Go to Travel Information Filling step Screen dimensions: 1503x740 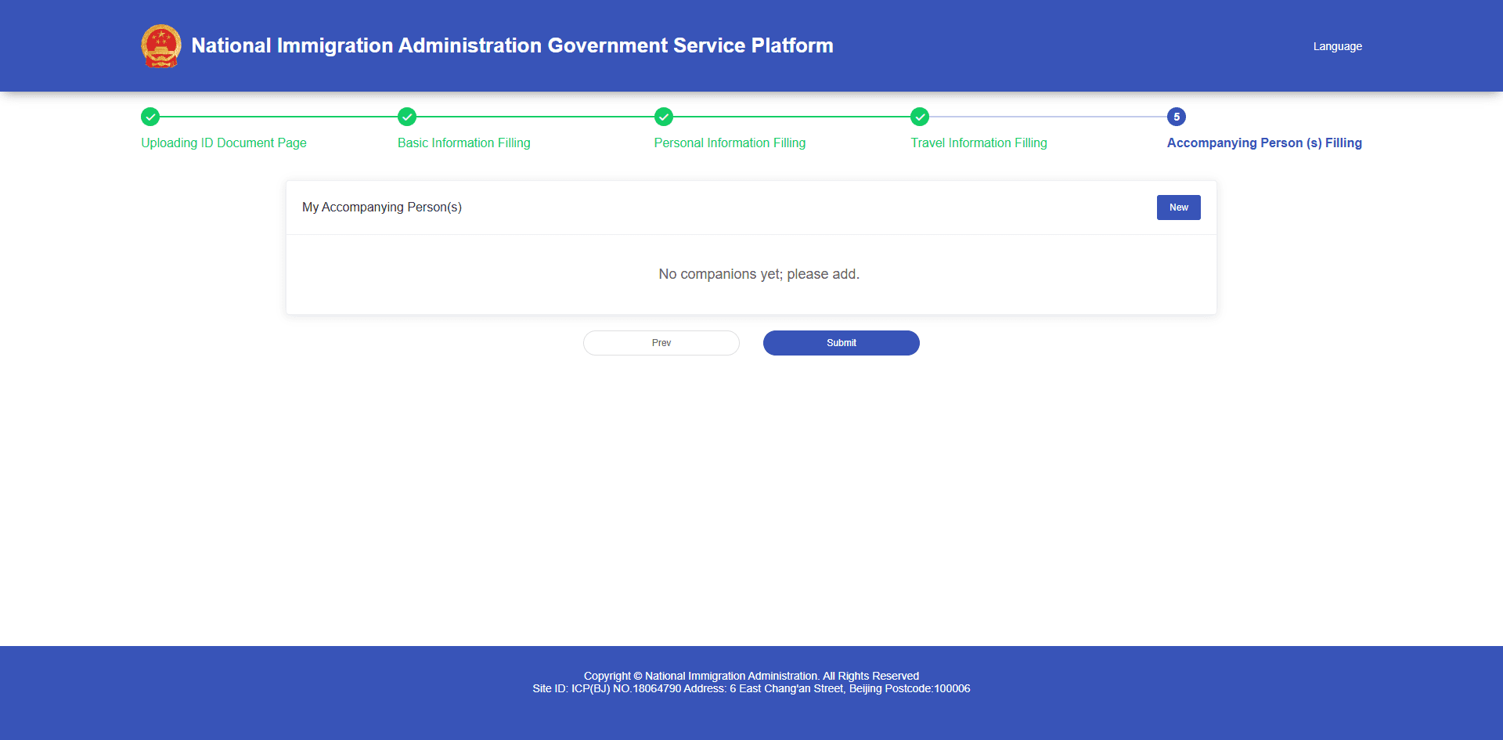979,143
